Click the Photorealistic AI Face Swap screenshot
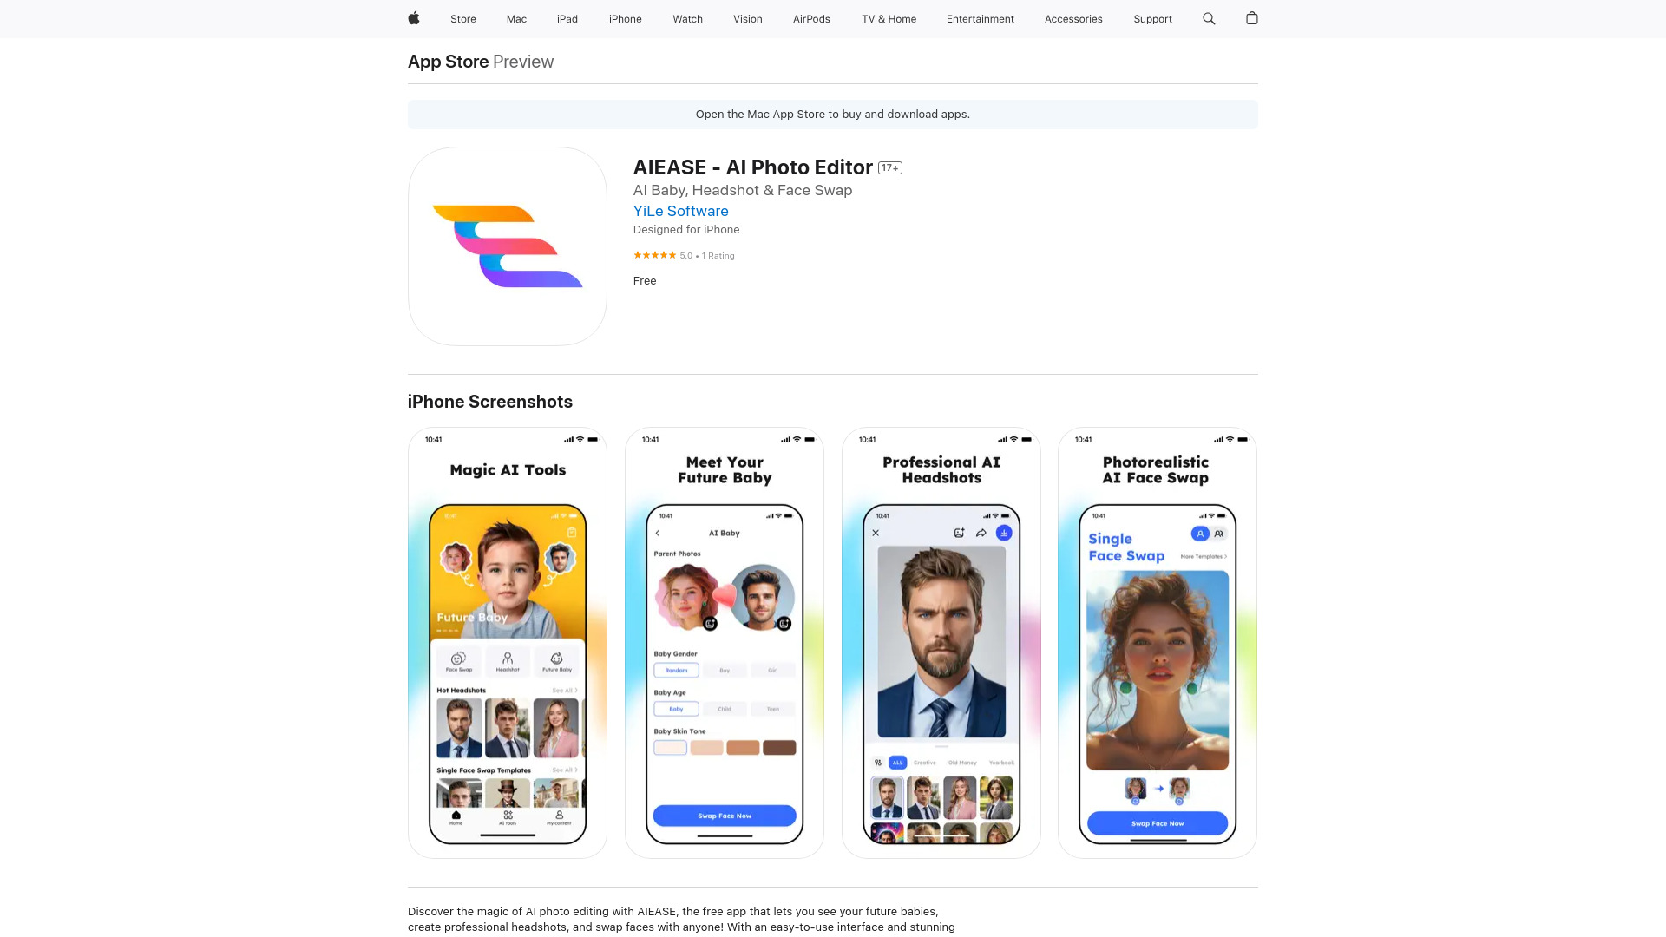This screenshot has height=937, width=1666. click(1157, 642)
